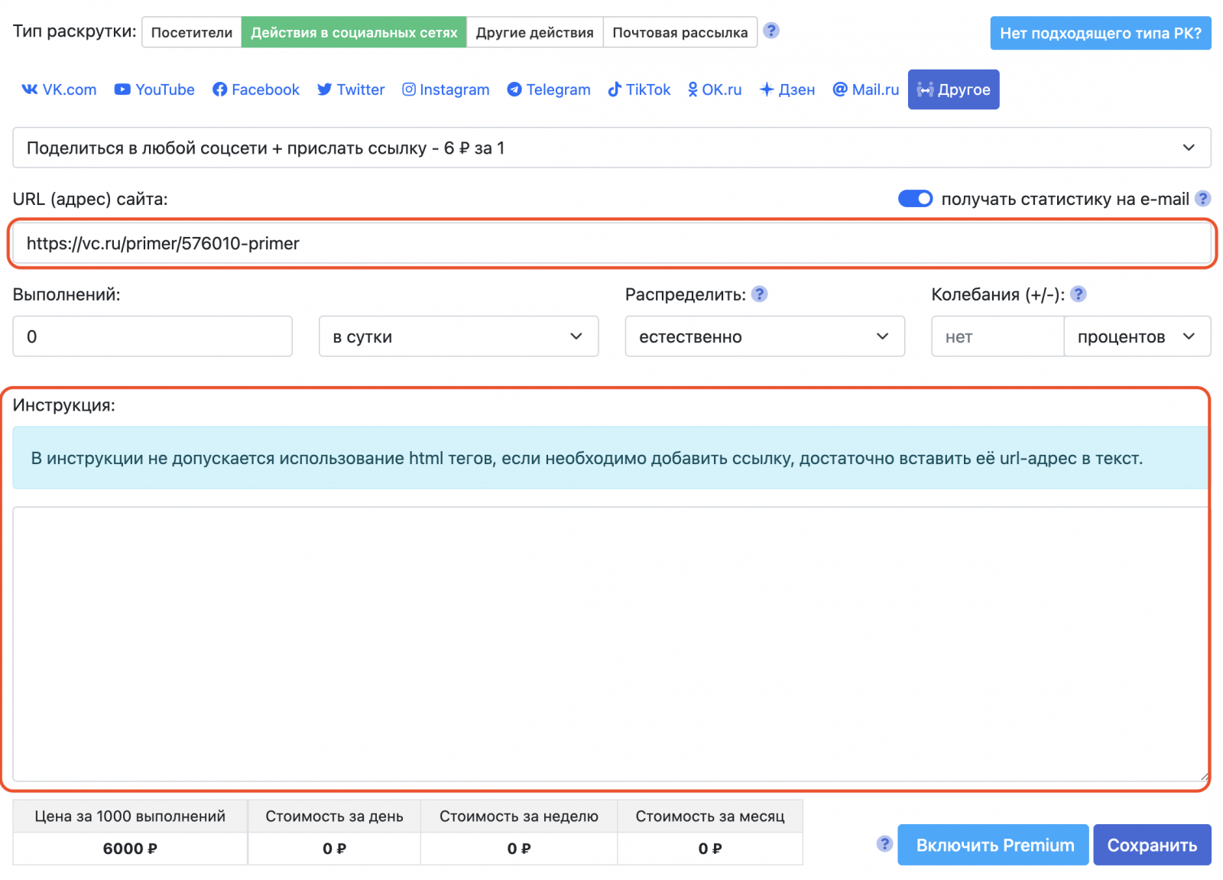1223x880 pixels.
Task: Select YouTube as promotion platform
Action: pos(154,89)
